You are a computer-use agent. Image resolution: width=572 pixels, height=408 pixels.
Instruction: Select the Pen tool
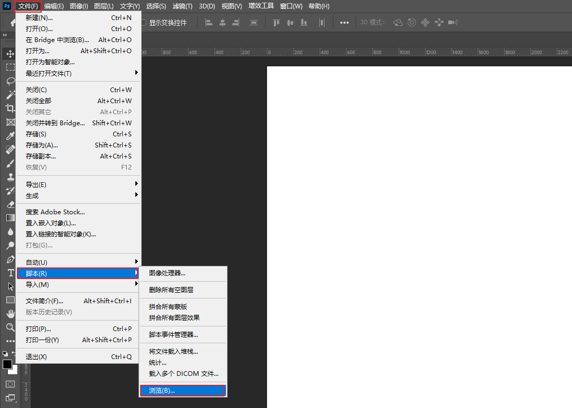click(10, 260)
